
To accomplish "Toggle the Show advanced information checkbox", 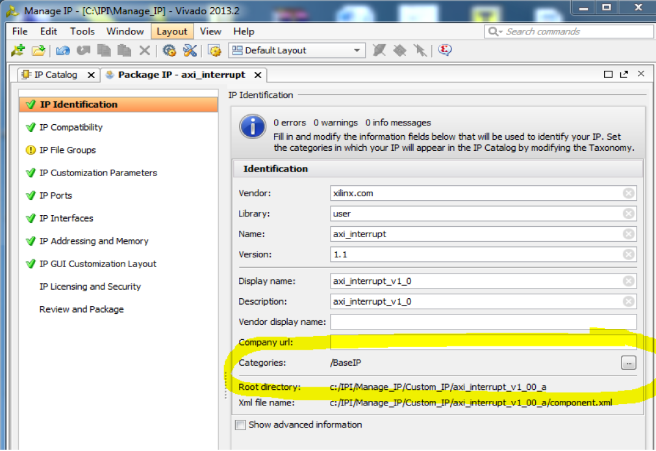I will [x=240, y=424].
